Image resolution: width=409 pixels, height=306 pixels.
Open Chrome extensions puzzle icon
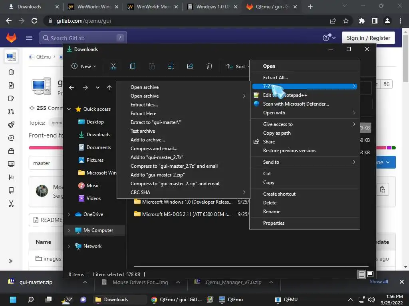tap(361, 21)
